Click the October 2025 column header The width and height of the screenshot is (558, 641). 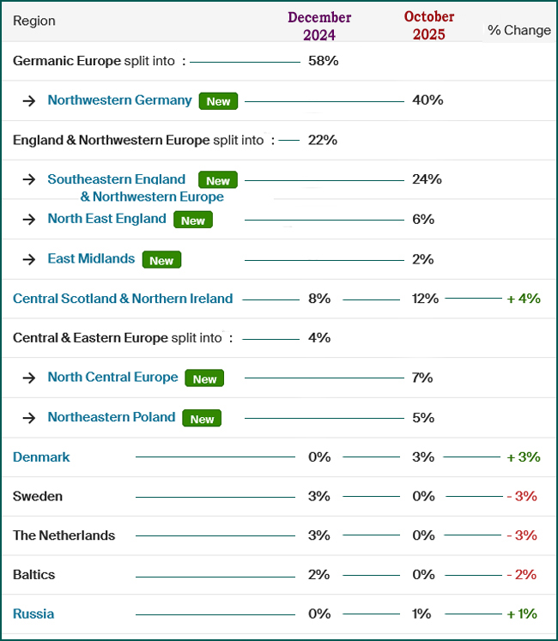429,26
